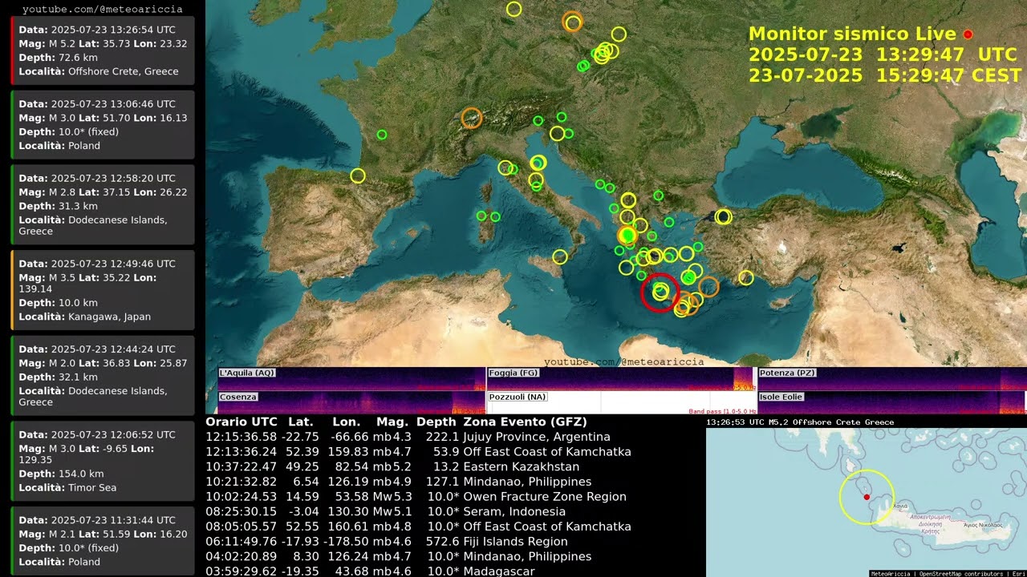Viewport: 1027px width, 577px height.
Task: Click the red live indicator dot
Action: pos(968,34)
